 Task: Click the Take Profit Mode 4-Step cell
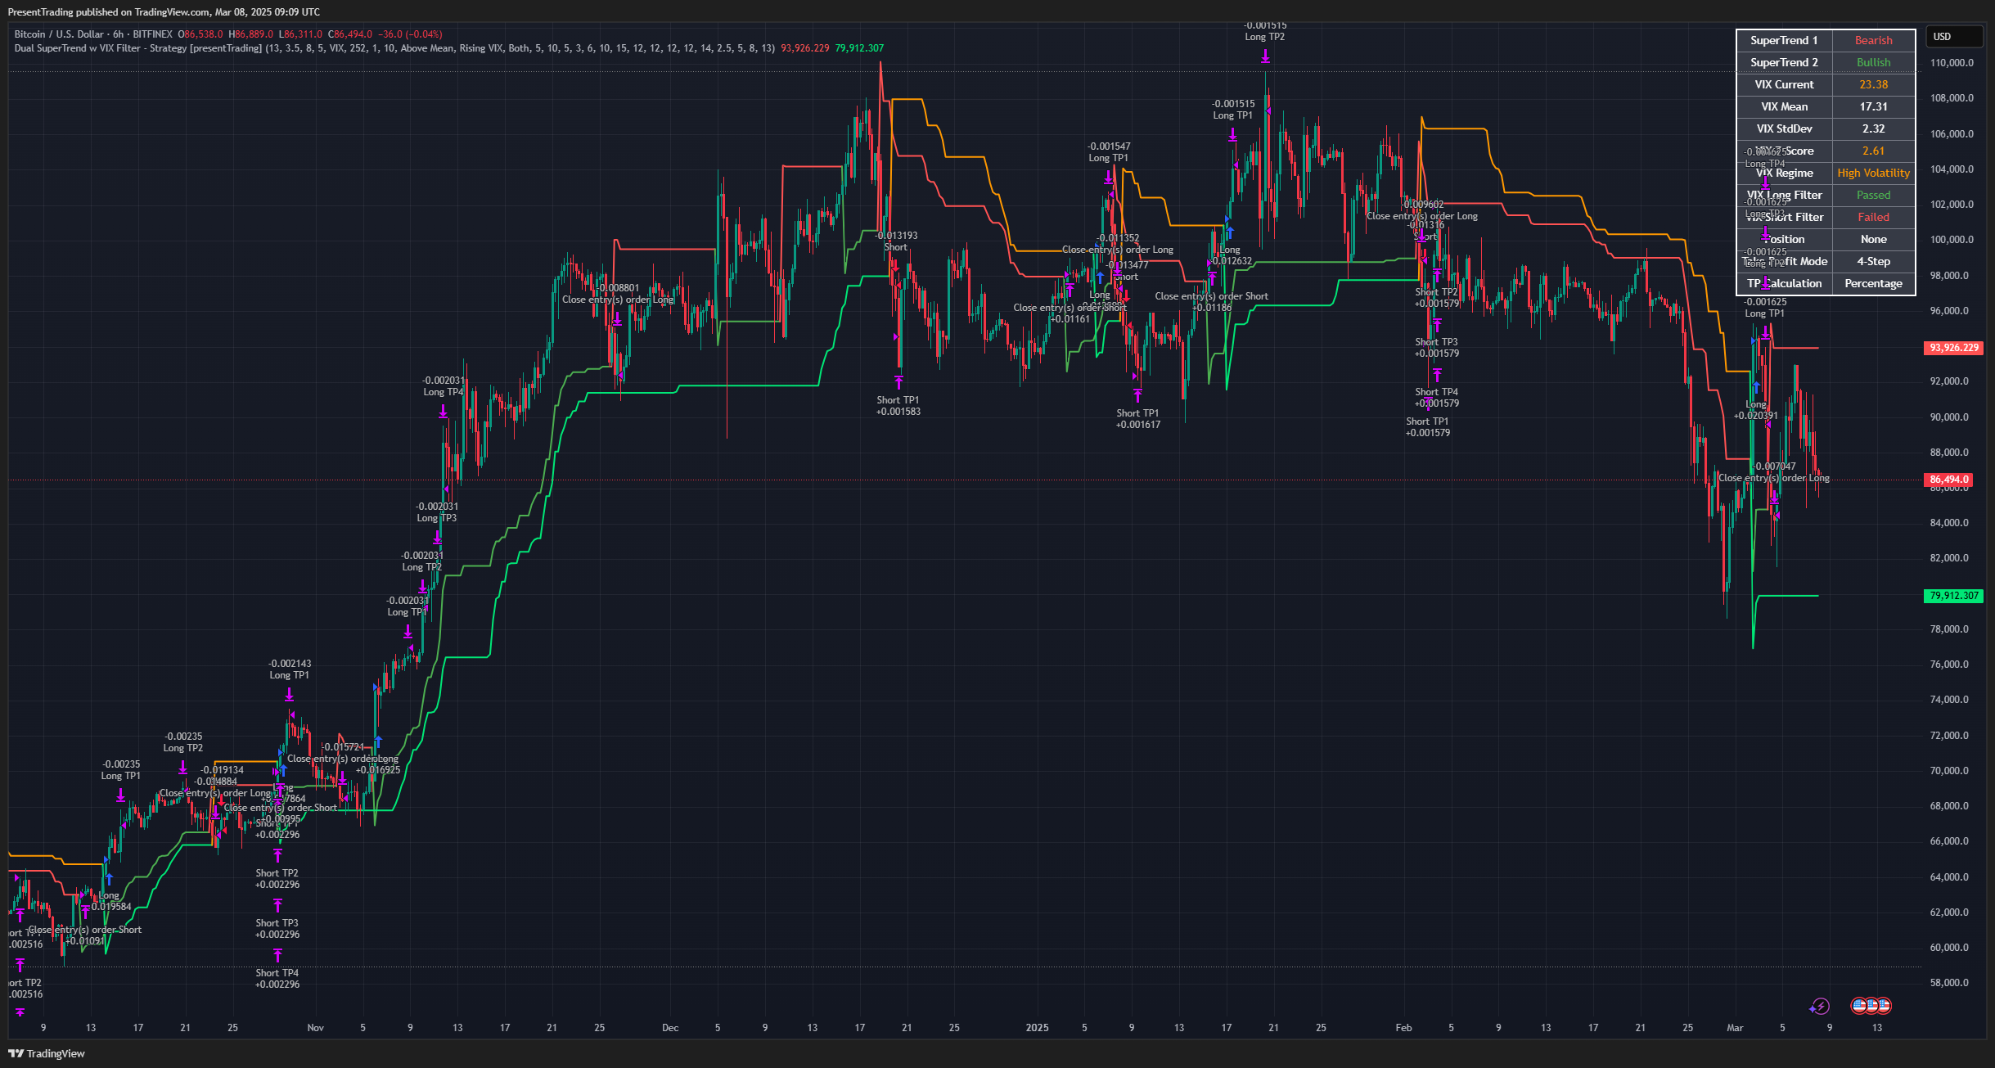(1873, 261)
